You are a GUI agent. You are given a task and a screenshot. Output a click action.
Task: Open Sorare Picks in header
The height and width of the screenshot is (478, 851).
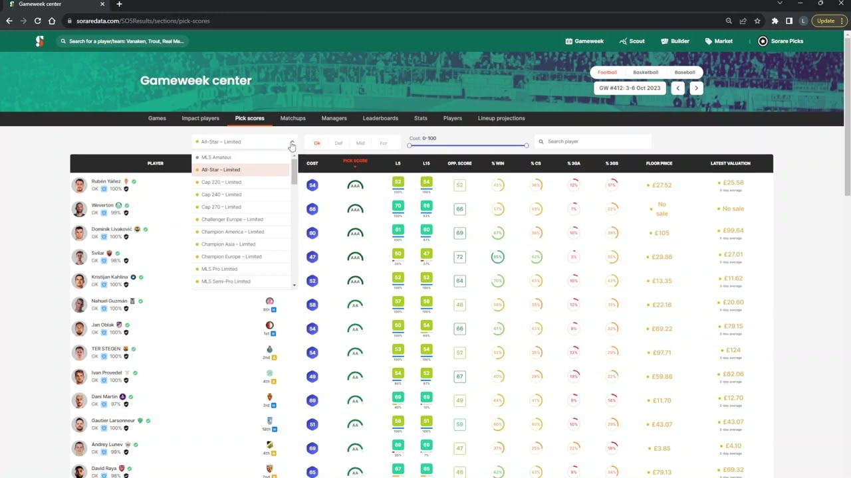[781, 41]
